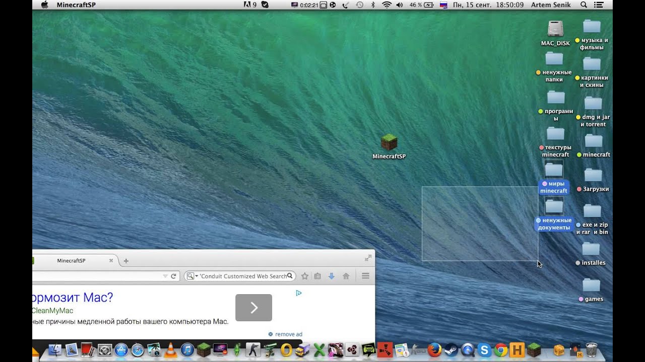This screenshot has width=645, height=362.
Task: Select the games folder
Action: [591, 291]
